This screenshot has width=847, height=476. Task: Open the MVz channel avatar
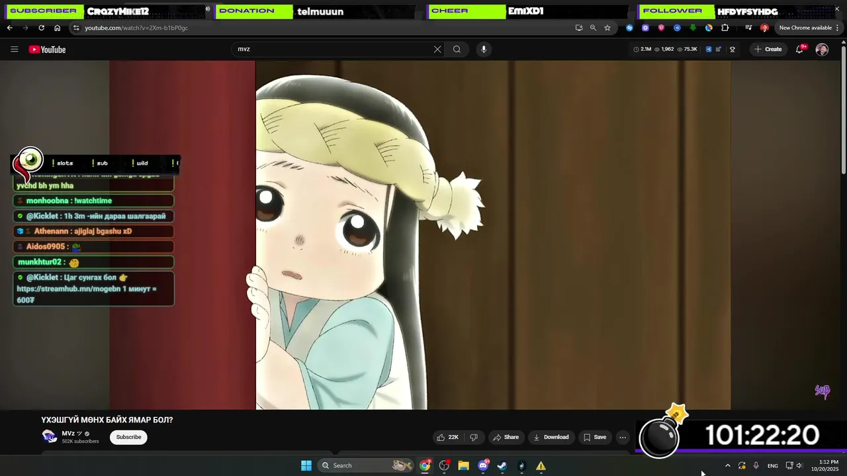pyautogui.click(x=50, y=436)
